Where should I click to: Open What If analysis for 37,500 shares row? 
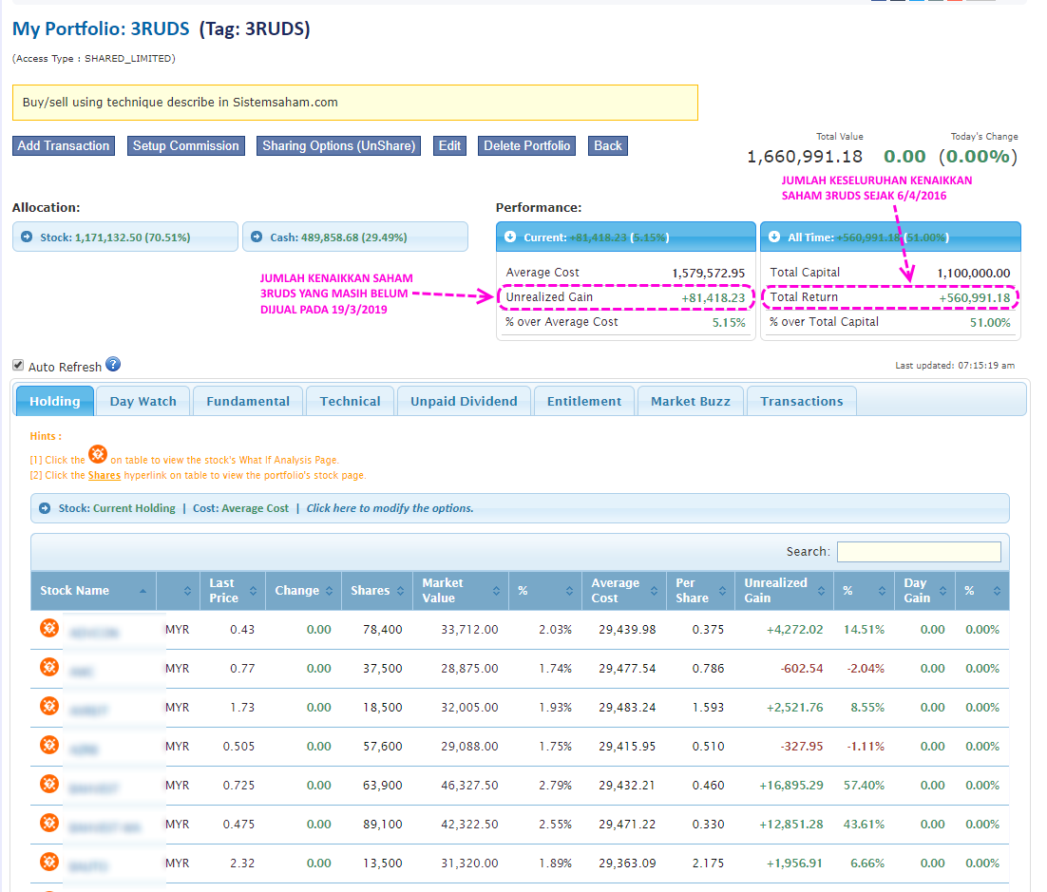click(x=49, y=667)
